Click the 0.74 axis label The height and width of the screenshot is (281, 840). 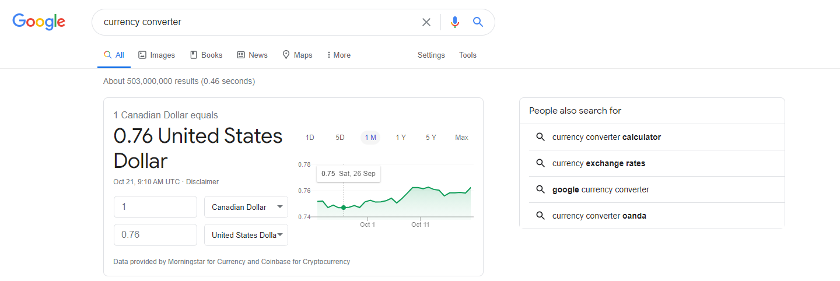point(304,217)
